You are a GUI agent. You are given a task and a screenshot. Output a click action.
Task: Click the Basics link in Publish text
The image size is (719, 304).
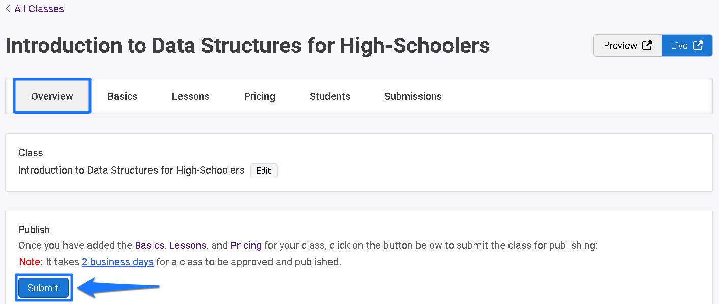[x=149, y=245]
